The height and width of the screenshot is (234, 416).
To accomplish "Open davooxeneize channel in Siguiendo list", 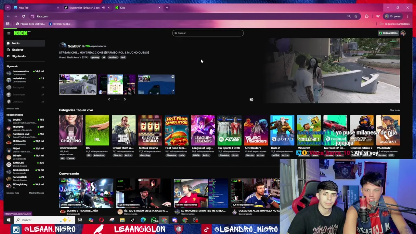I will click(x=25, y=73).
